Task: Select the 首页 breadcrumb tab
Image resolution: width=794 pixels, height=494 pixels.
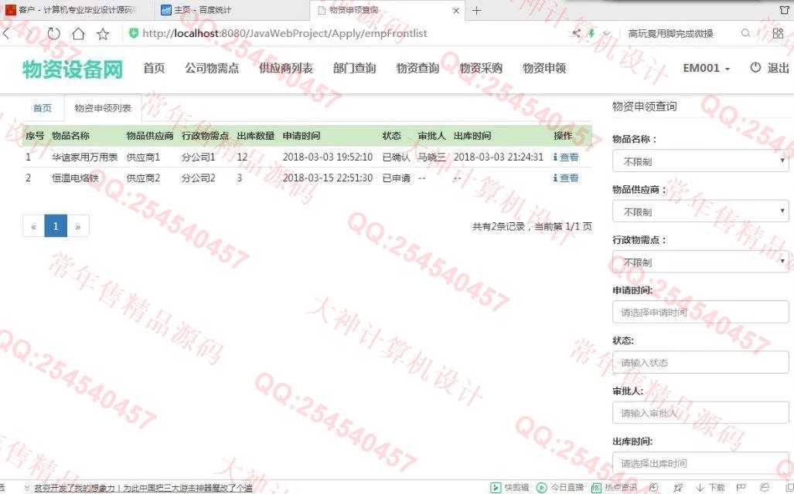Action: (43, 108)
